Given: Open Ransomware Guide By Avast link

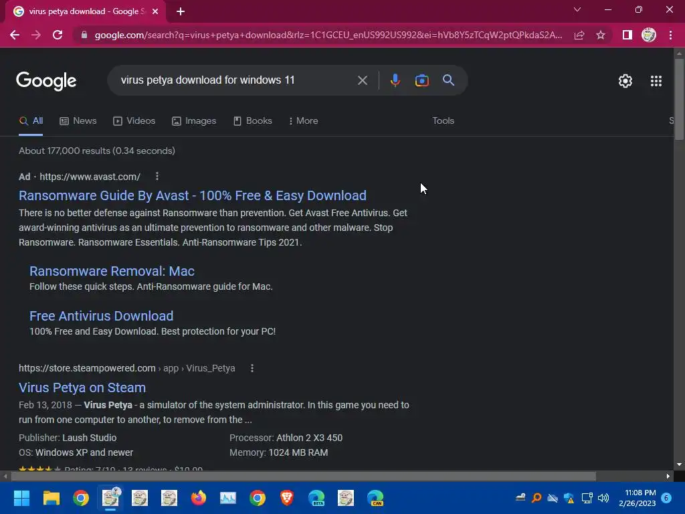Looking at the screenshot, I should pyautogui.click(x=193, y=195).
